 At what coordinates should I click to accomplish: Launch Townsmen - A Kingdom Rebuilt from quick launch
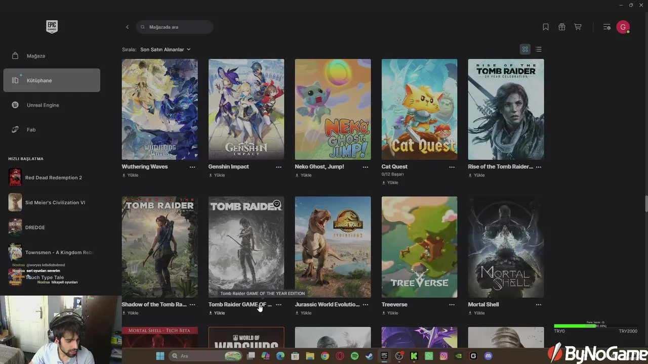52,252
